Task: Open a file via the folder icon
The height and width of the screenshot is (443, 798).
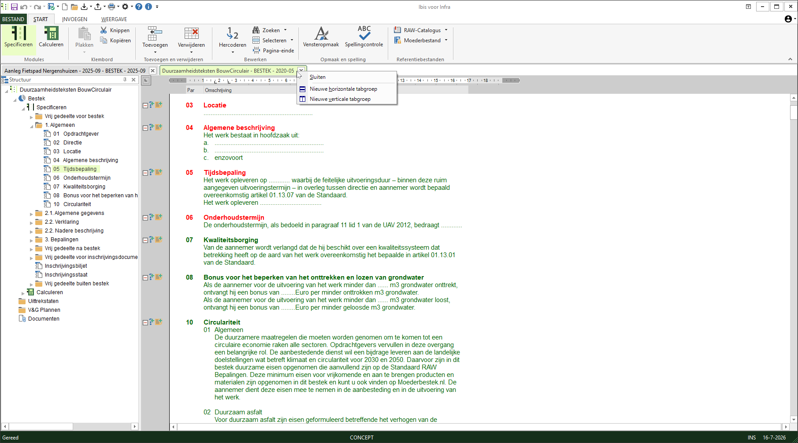Action: coord(74,7)
